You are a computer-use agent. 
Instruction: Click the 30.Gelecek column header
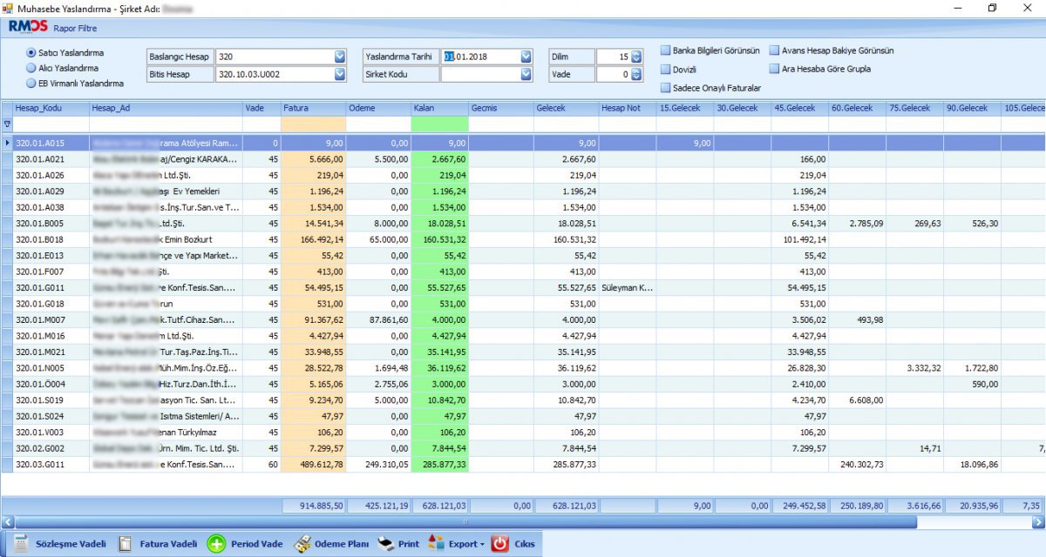click(742, 108)
